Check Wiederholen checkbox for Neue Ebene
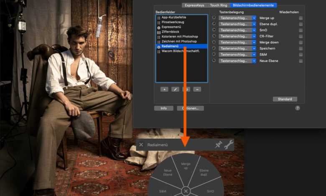 301,61
